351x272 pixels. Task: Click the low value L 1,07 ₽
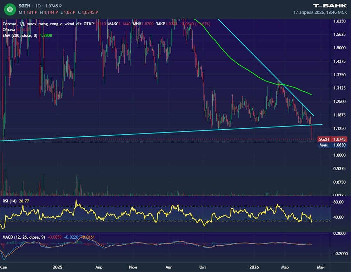pos(68,12)
